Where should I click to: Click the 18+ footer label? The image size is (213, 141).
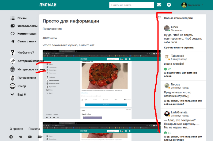click(x=40, y=137)
